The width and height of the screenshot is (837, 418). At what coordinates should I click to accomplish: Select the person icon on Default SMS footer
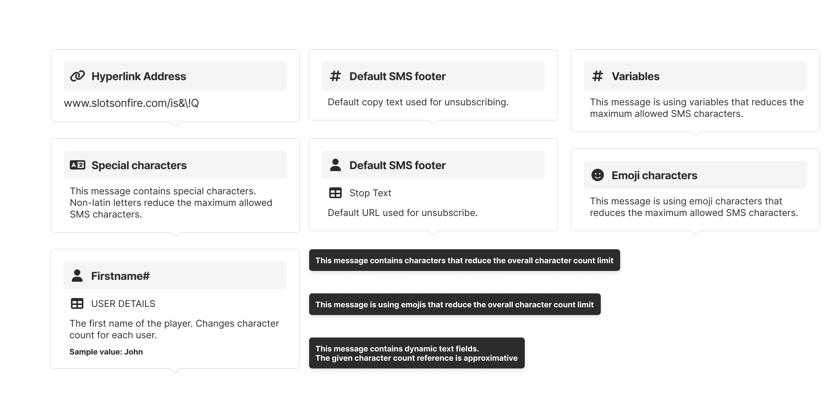click(x=336, y=164)
